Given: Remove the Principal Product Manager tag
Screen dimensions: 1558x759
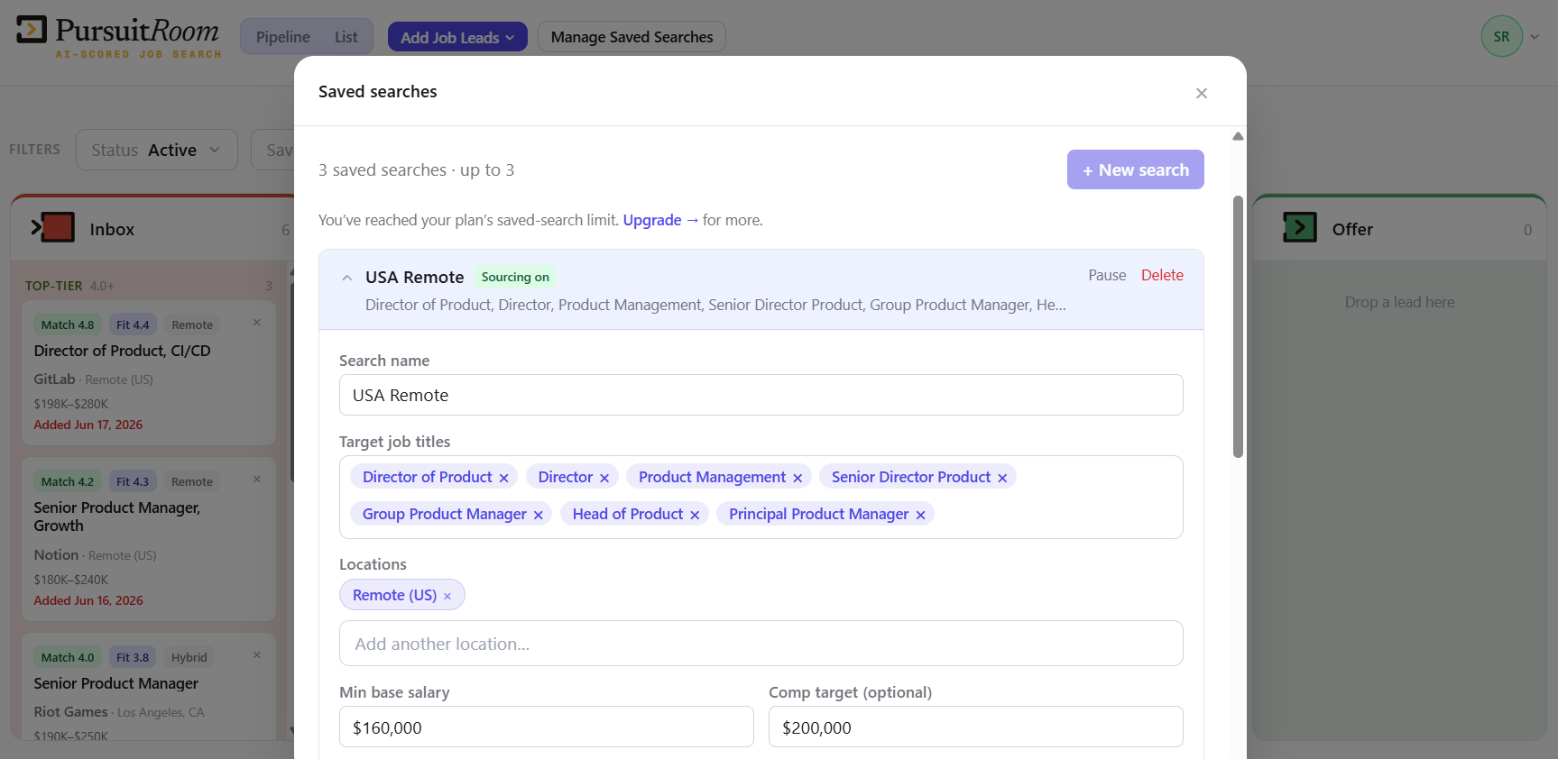Looking at the screenshot, I should pos(920,515).
